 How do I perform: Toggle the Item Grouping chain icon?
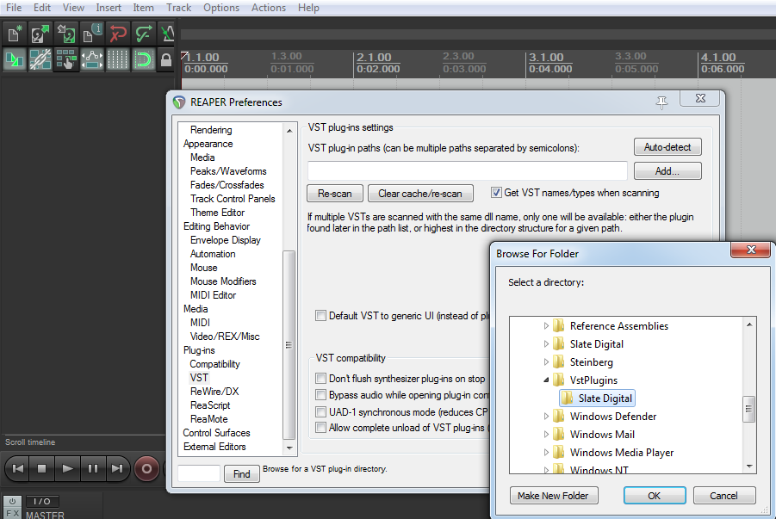click(40, 60)
